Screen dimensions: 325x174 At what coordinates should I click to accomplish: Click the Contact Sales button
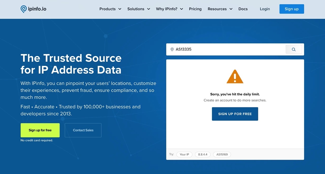(x=83, y=130)
